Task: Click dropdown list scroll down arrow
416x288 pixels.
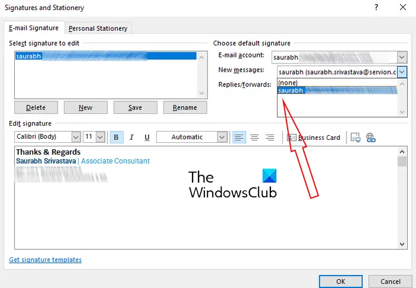Action: [x=402, y=112]
